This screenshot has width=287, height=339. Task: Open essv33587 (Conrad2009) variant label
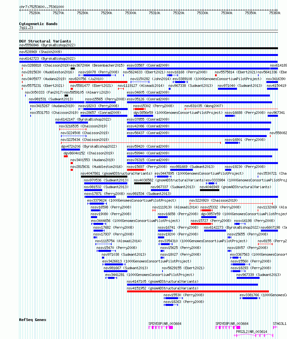click(148, 65)
